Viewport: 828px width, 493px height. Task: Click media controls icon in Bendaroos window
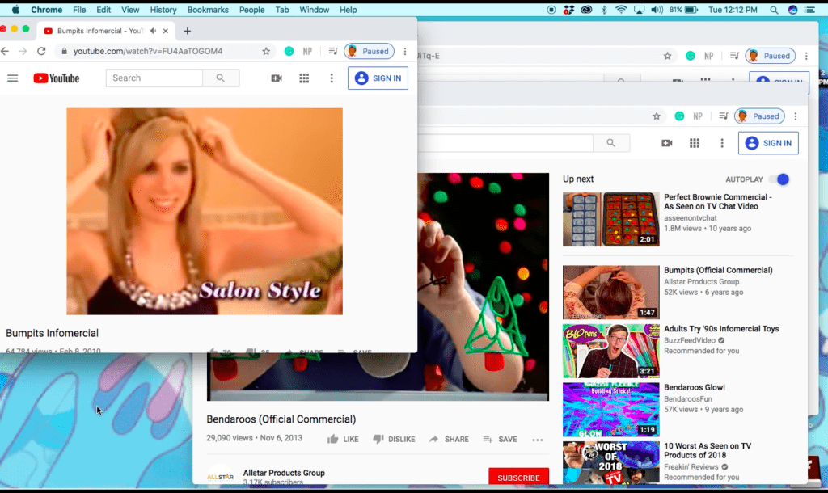(724, 116)
